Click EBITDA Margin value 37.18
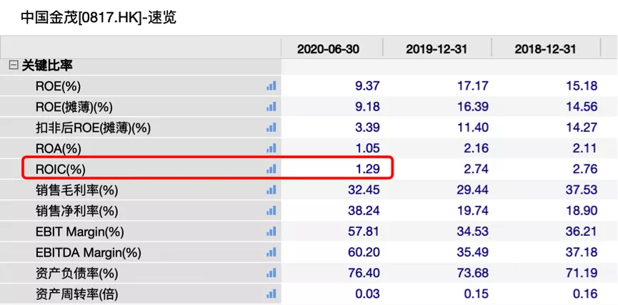 (x=580, y=252)
